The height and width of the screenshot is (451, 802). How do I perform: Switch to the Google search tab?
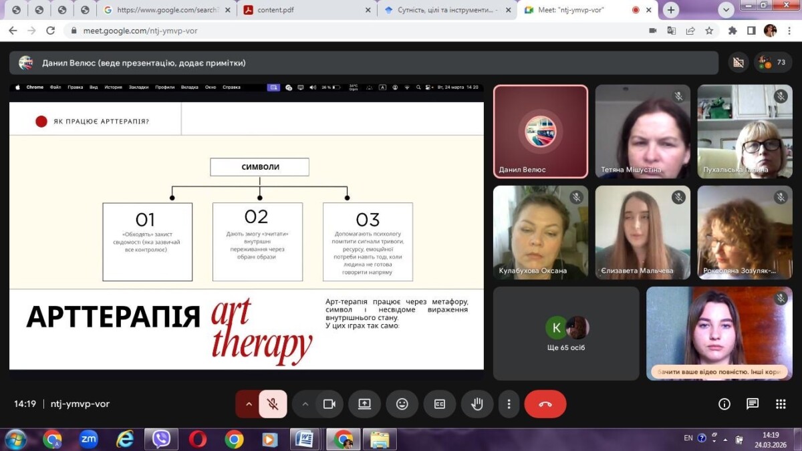coord(166,10)
